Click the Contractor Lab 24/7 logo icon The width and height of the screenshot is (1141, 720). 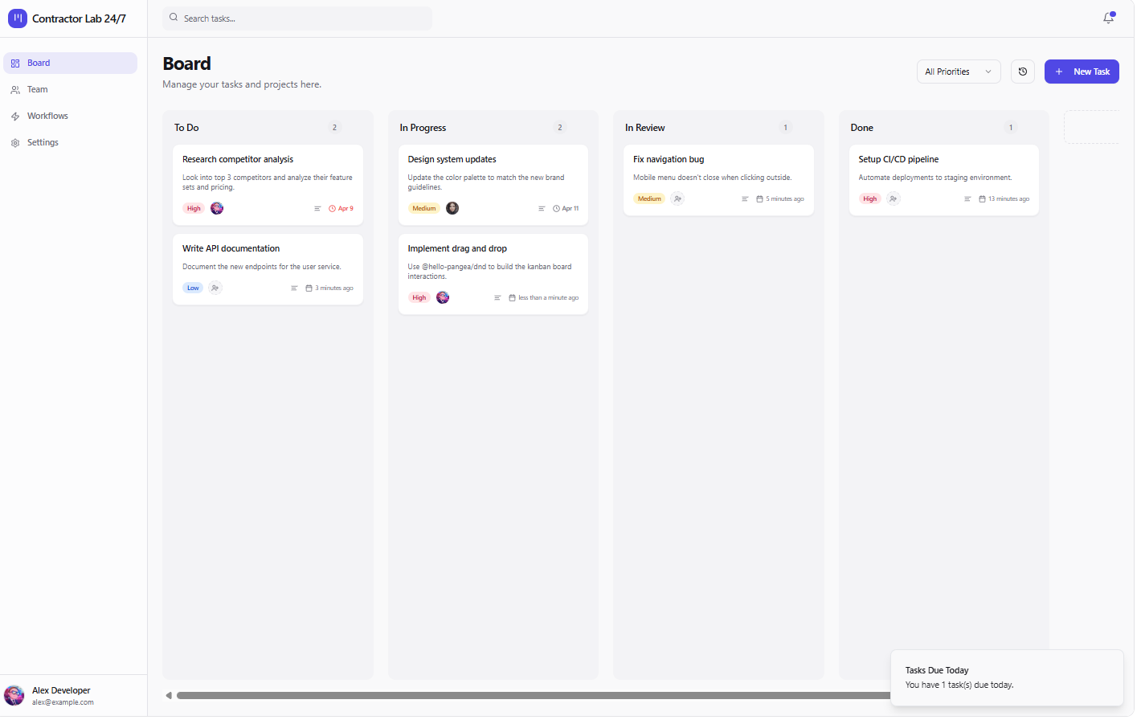17,18
